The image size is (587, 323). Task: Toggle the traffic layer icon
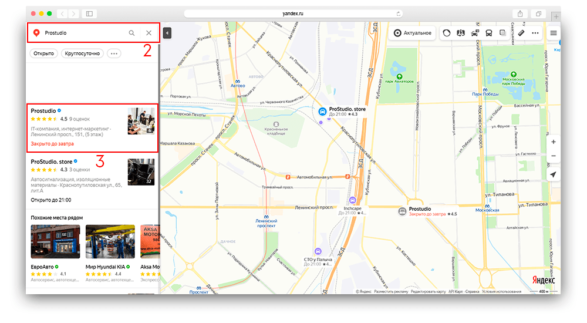446,33
